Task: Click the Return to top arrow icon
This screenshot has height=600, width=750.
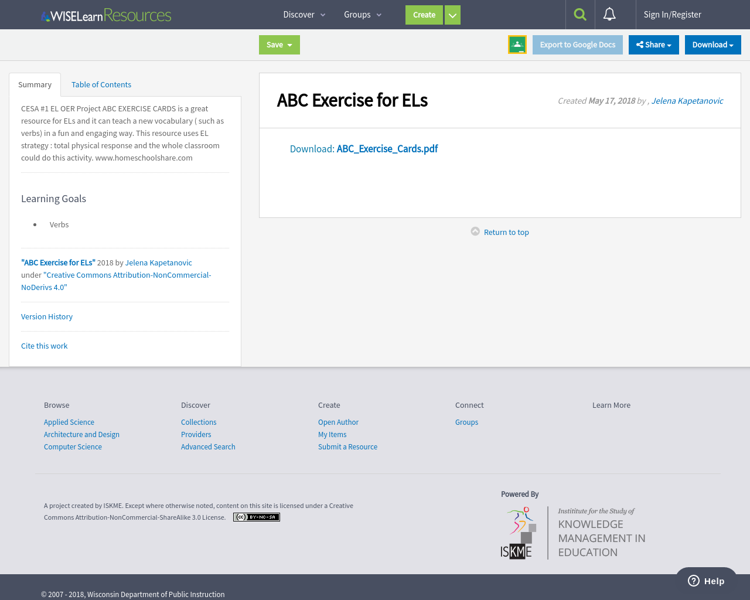Action: point(474,231)
